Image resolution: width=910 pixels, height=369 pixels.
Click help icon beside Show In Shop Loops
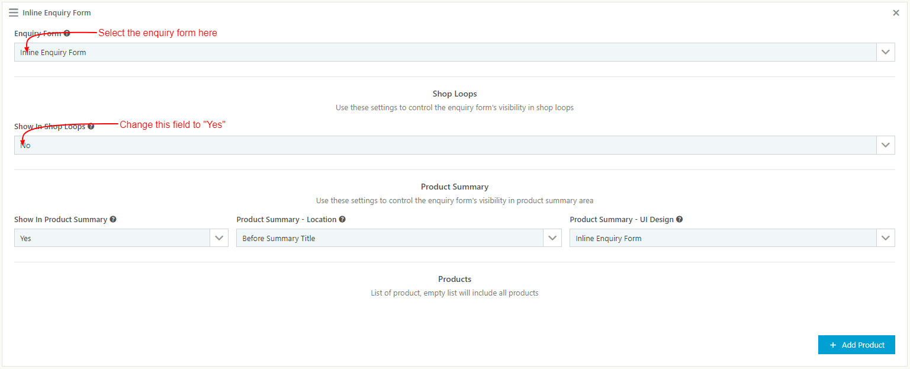click(x=91, y=126)
